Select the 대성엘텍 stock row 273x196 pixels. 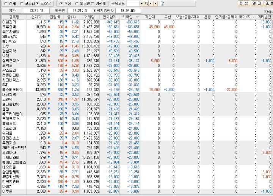coord(136,94)
